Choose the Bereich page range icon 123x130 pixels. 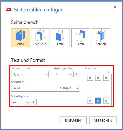click(x=101, y=38)
